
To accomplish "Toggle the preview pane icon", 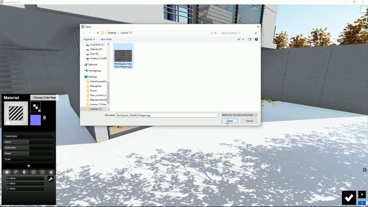I will 249,39.
